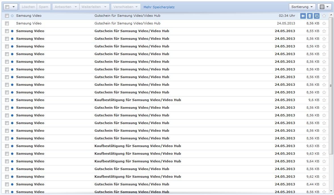Click the 02:34 Uhr time value
The width and height of the screenshot is (334, 195).
click(x=287, y=16)
